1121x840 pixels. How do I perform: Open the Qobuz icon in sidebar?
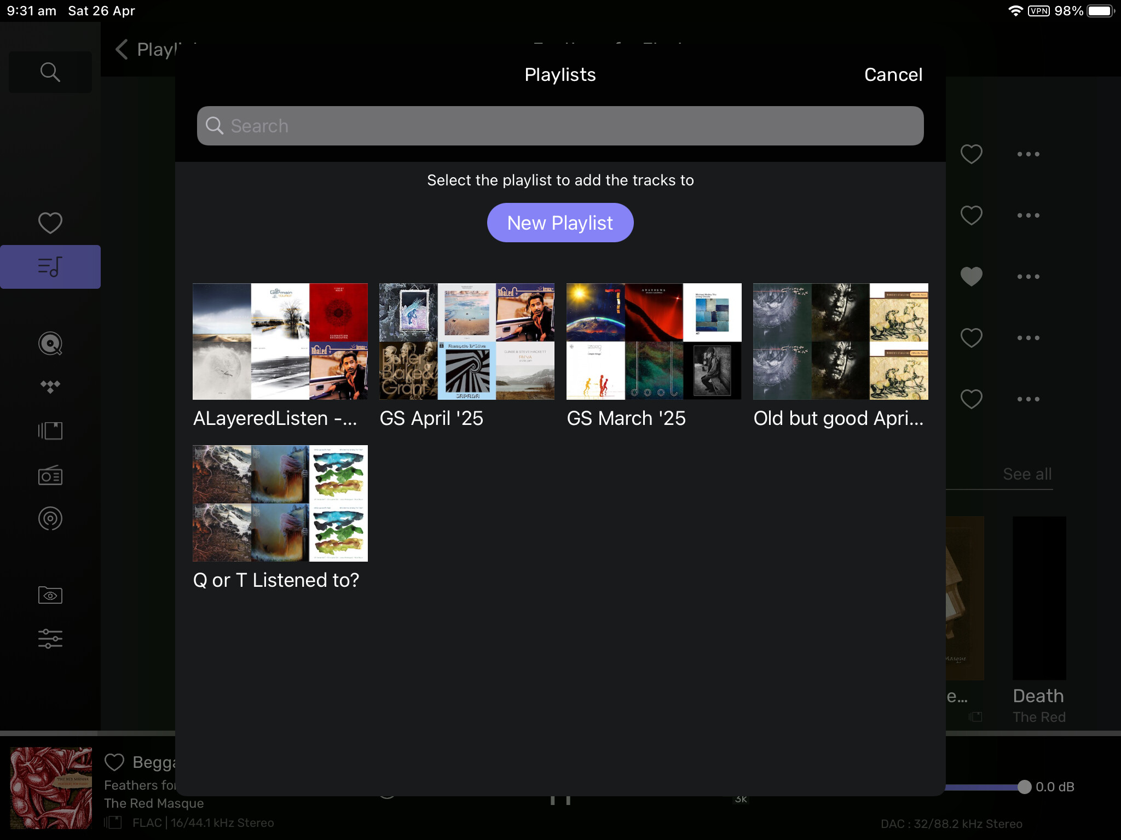point(50,343)
